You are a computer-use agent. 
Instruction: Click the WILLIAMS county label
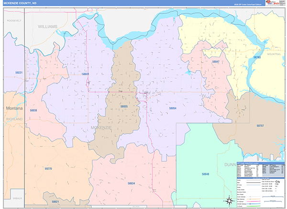(x=47, y=27)
